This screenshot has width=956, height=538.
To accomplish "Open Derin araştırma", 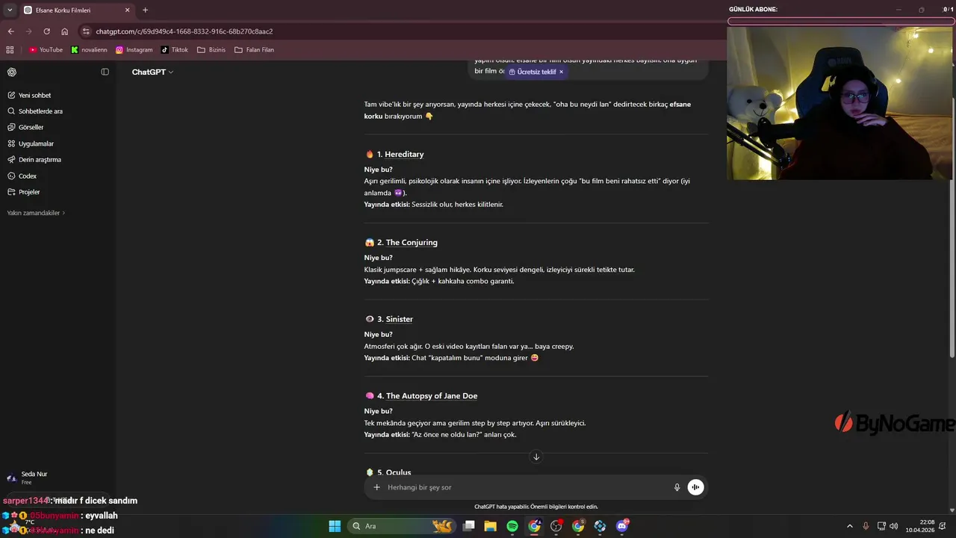I will pos(34,160).
